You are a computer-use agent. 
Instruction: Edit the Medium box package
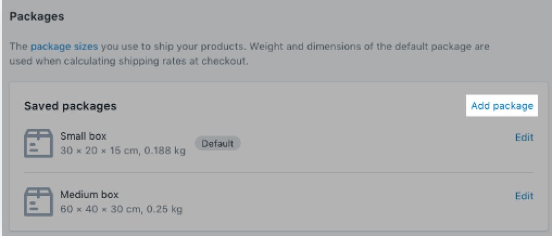(x=524, y=196)
